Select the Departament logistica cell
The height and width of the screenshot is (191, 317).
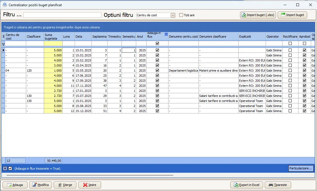point(183,71)
